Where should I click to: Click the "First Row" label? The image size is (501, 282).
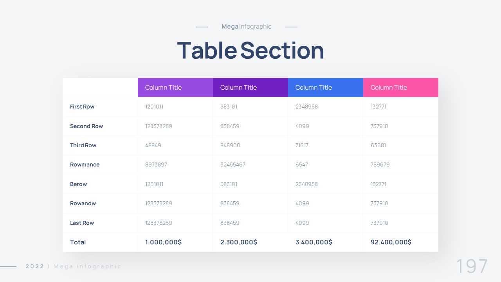click(82, 107)
